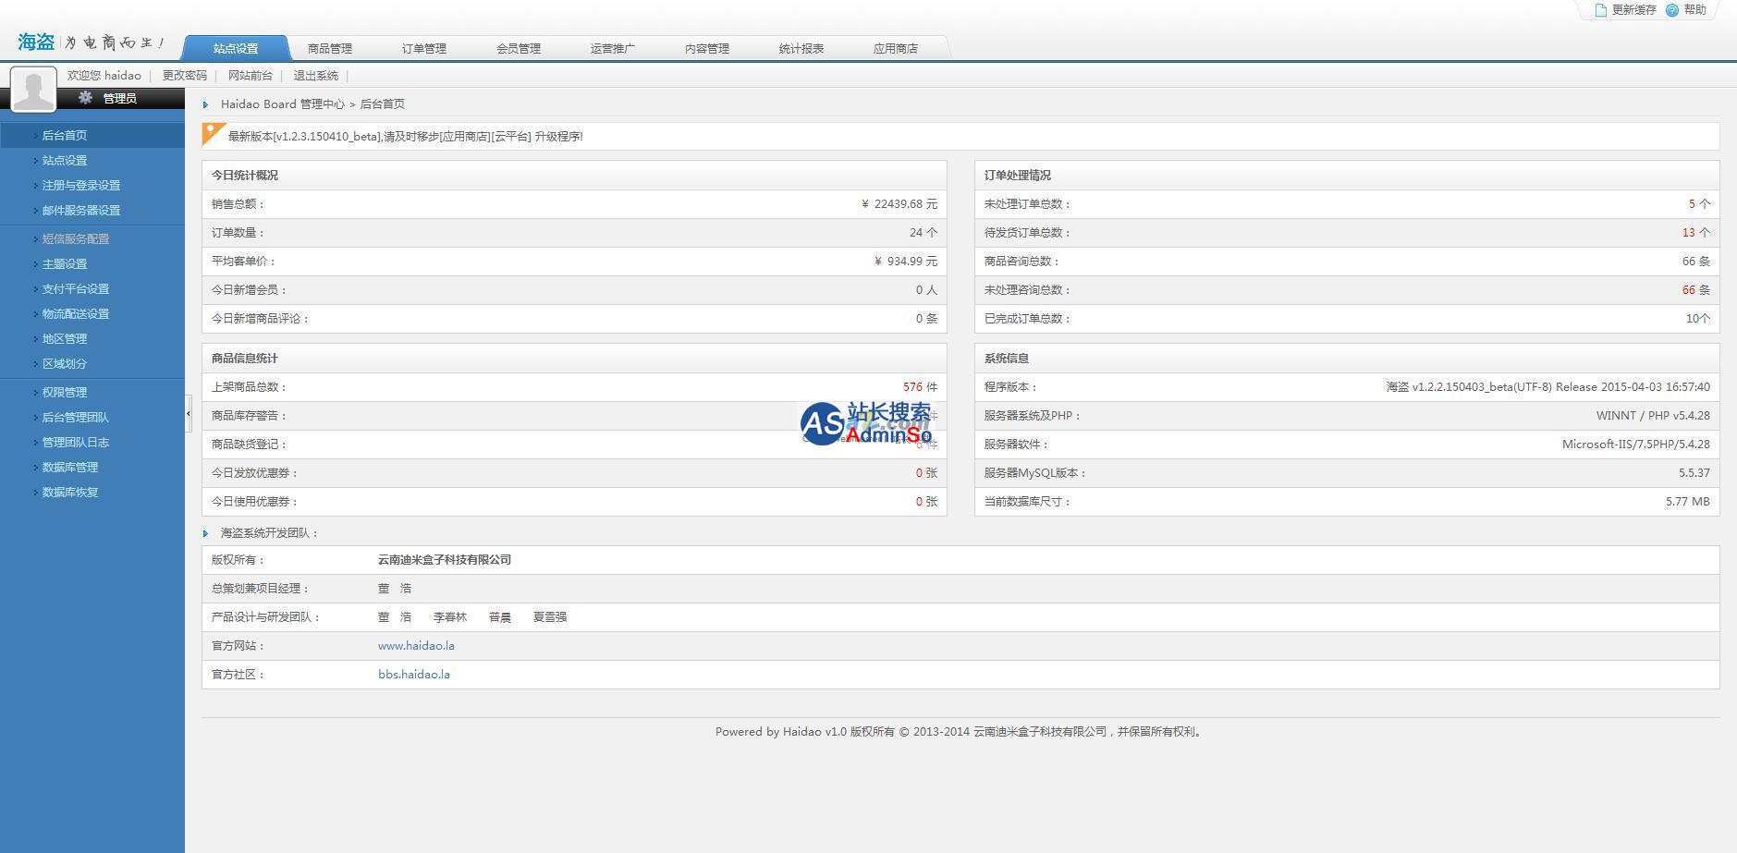
Task: Click the gear icon beside 管理员
Action: coord(85,98)
